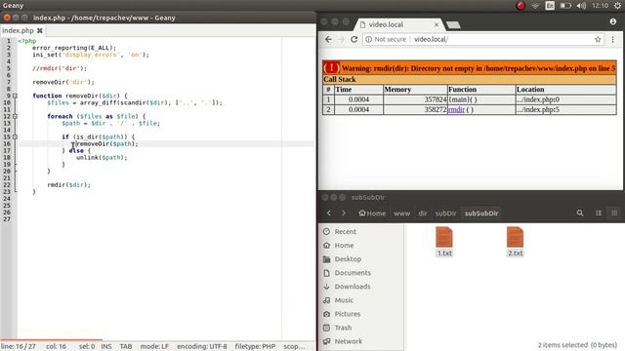
Task: Bookmark page with the star icon
Action: (598, 39)
